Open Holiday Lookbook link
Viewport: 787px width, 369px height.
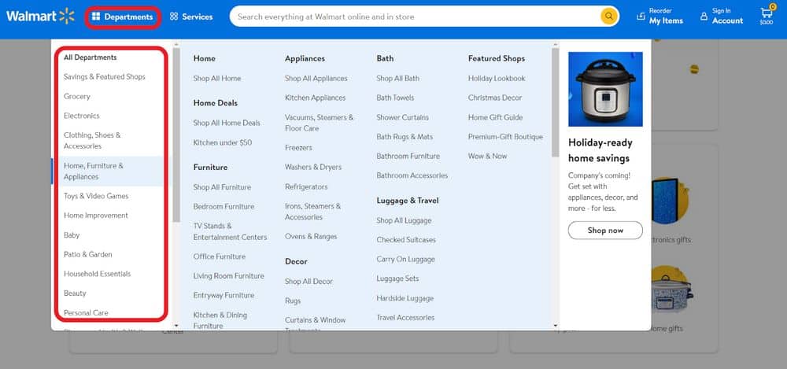[497, 79]
